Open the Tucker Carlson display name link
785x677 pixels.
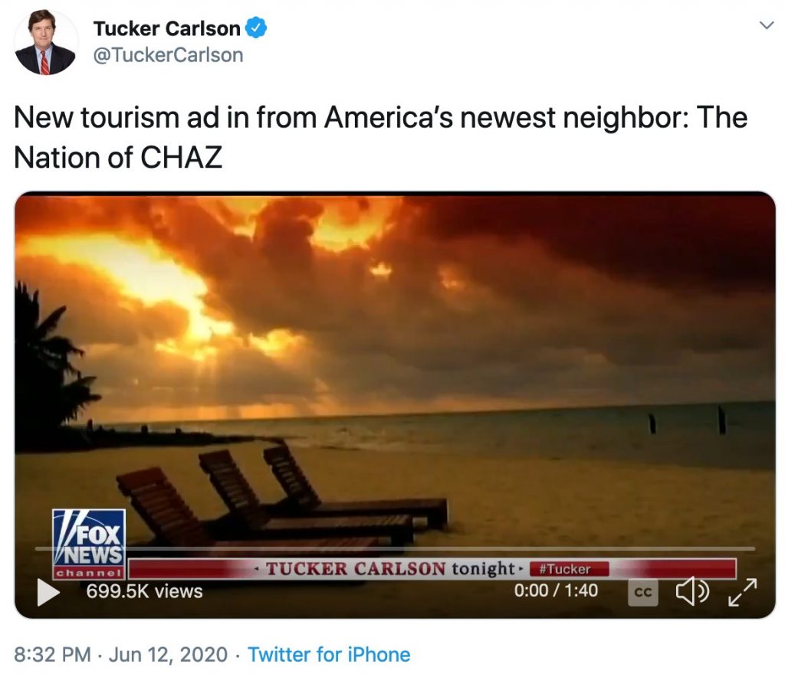(x=166, y=28)
